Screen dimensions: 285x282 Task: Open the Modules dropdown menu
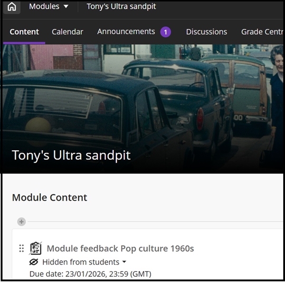(x=49, y=7)
